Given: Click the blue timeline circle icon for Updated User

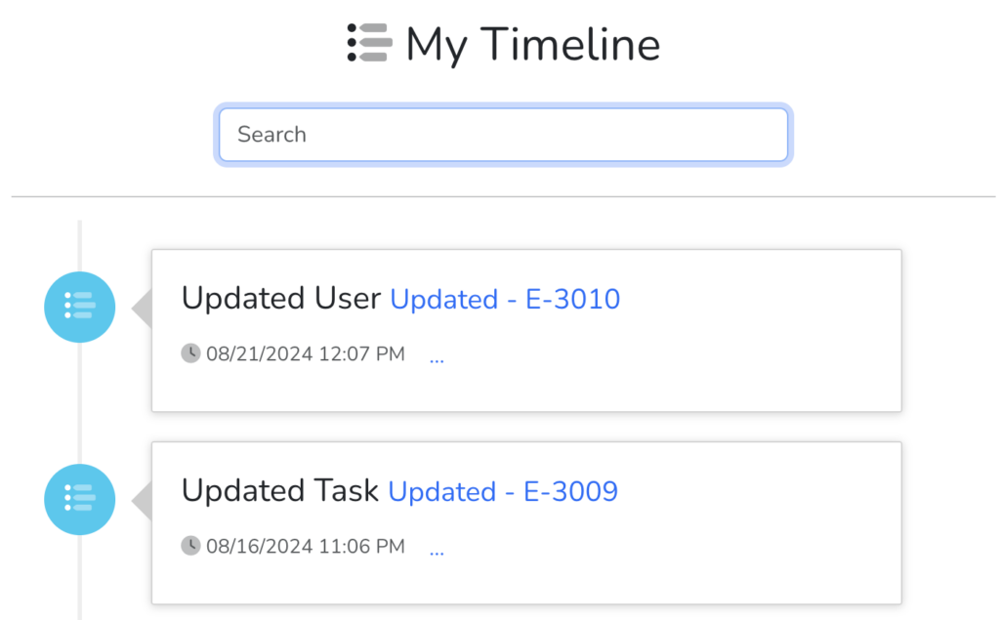Looking at the screenshot, I should click(x=80, y=307).
